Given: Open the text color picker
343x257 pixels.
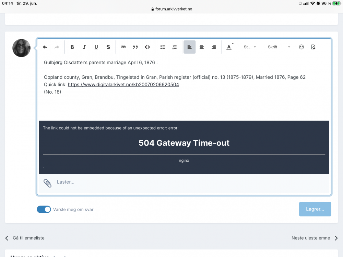Looking at the screenshot, I should [230, 47].
